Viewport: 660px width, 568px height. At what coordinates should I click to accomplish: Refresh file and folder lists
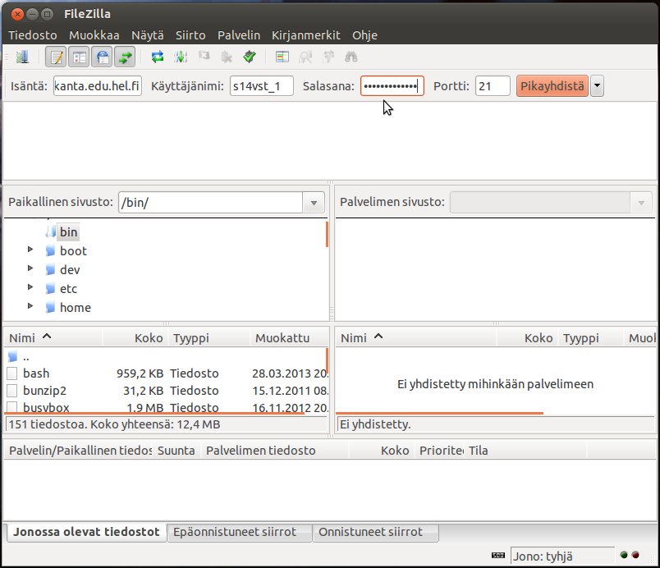158,57
